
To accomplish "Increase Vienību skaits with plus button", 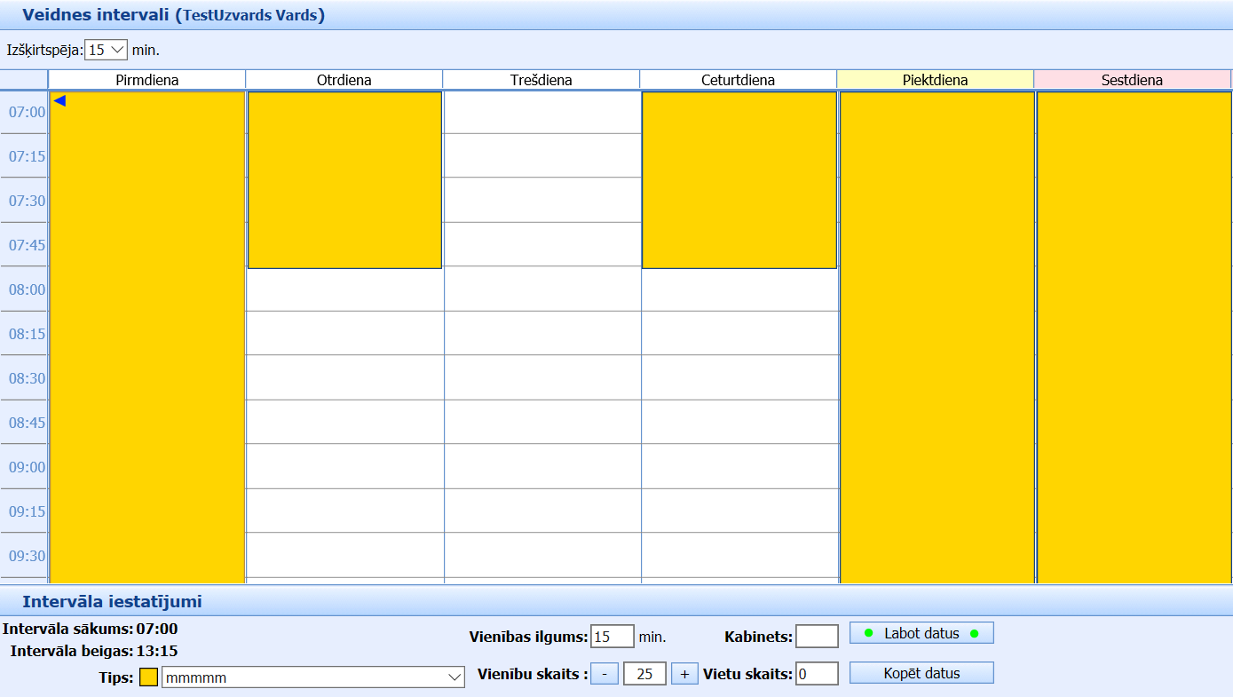I will point(684,674).
